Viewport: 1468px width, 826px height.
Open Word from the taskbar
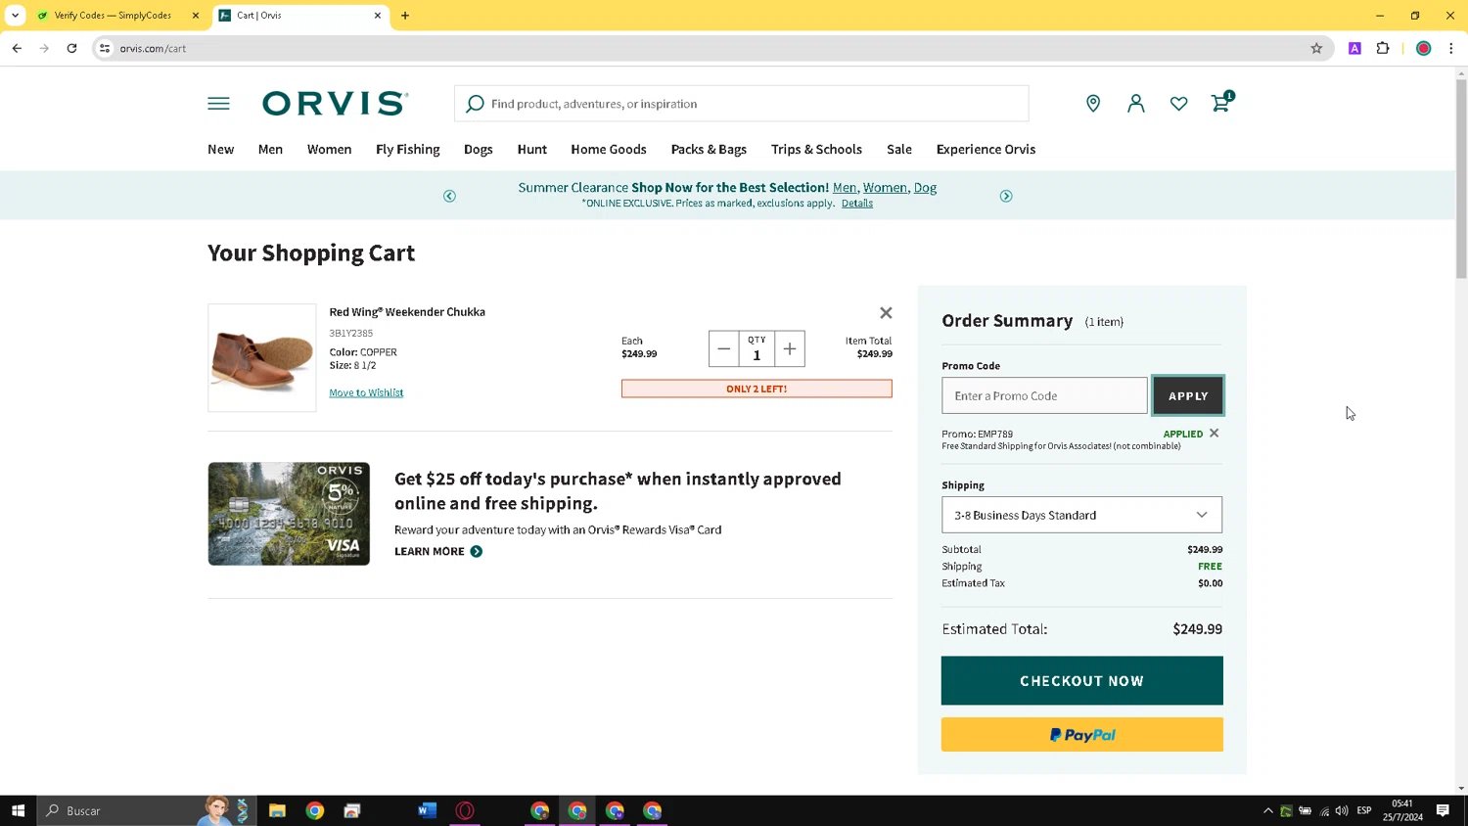pos(427,810)
